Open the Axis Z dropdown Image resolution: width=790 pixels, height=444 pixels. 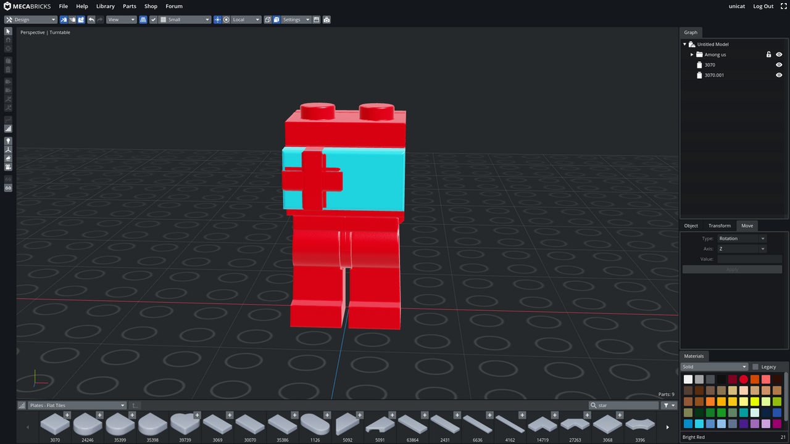pyautogui.click(x=742, y=249)
